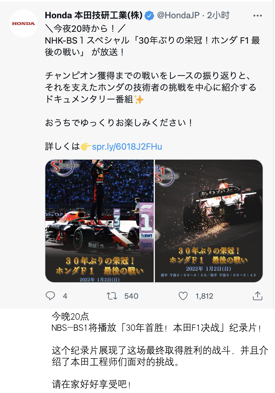This screenshot has width=275, height=393.
Task: Click the sparkles emoji after ドキュメンタリー番組
Action: [139, 100]
